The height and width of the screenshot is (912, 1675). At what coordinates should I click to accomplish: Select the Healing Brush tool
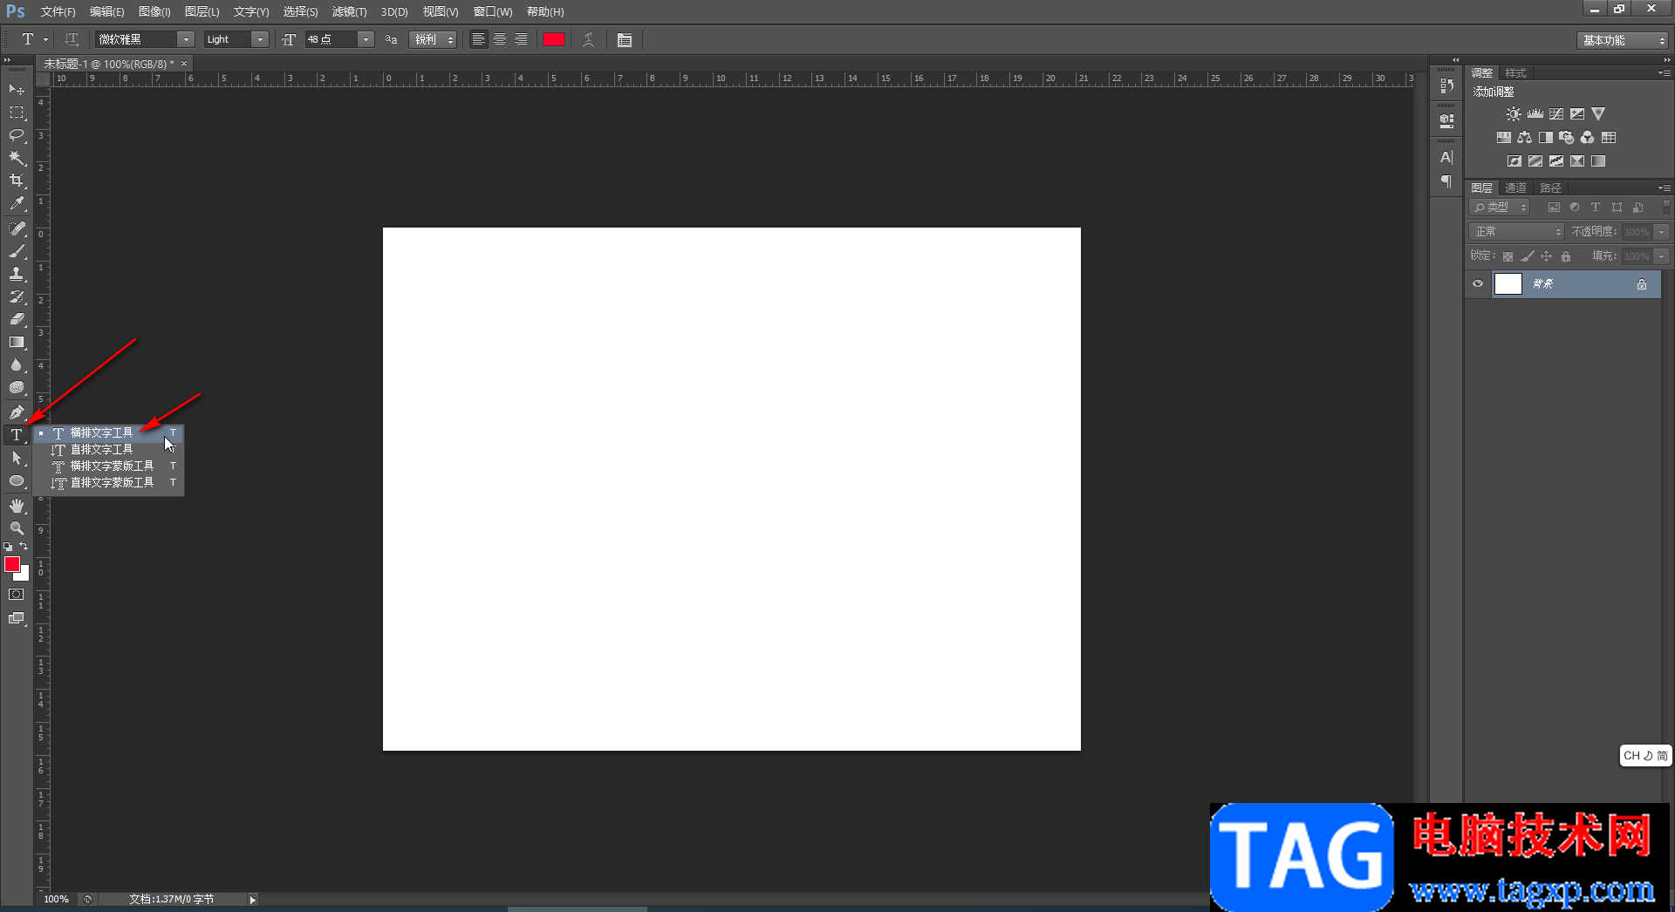(x=17, y=228)
